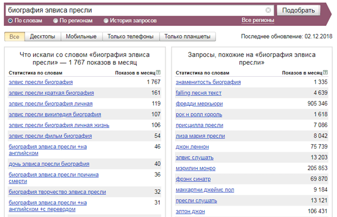The image size is (337, 217).
Task: Open 'элвис слушать' link
Action: [x=194, y=158]
